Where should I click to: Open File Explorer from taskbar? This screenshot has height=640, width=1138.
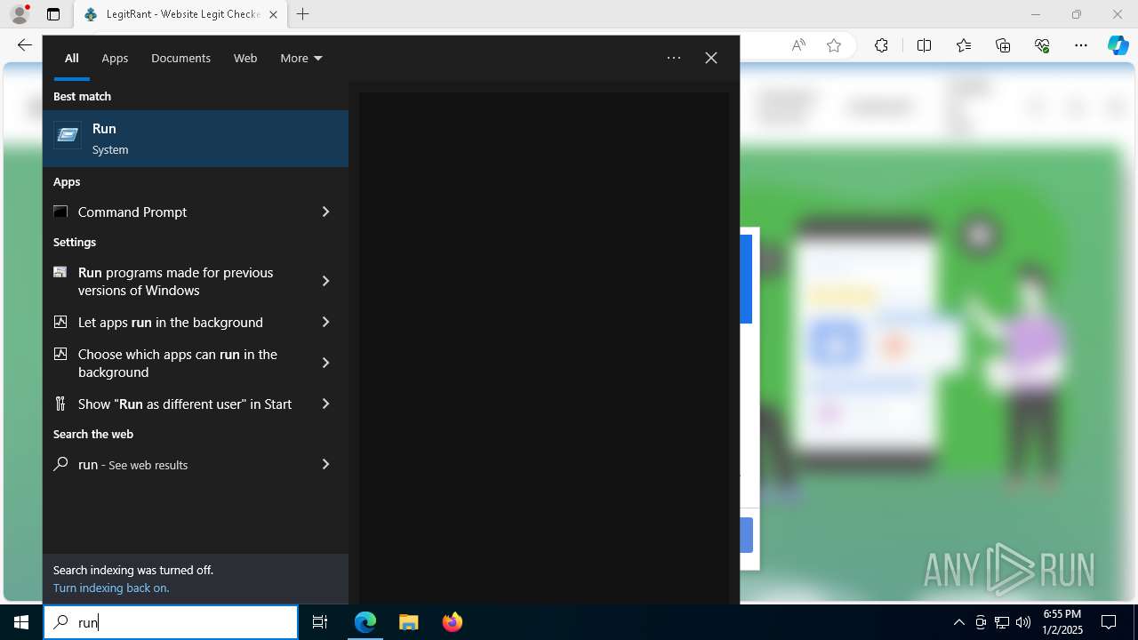click(408, 622)
